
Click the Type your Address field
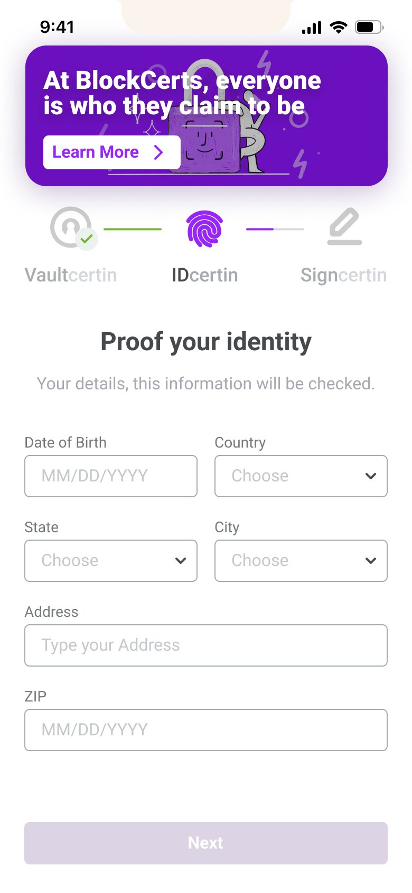point(206,645)
